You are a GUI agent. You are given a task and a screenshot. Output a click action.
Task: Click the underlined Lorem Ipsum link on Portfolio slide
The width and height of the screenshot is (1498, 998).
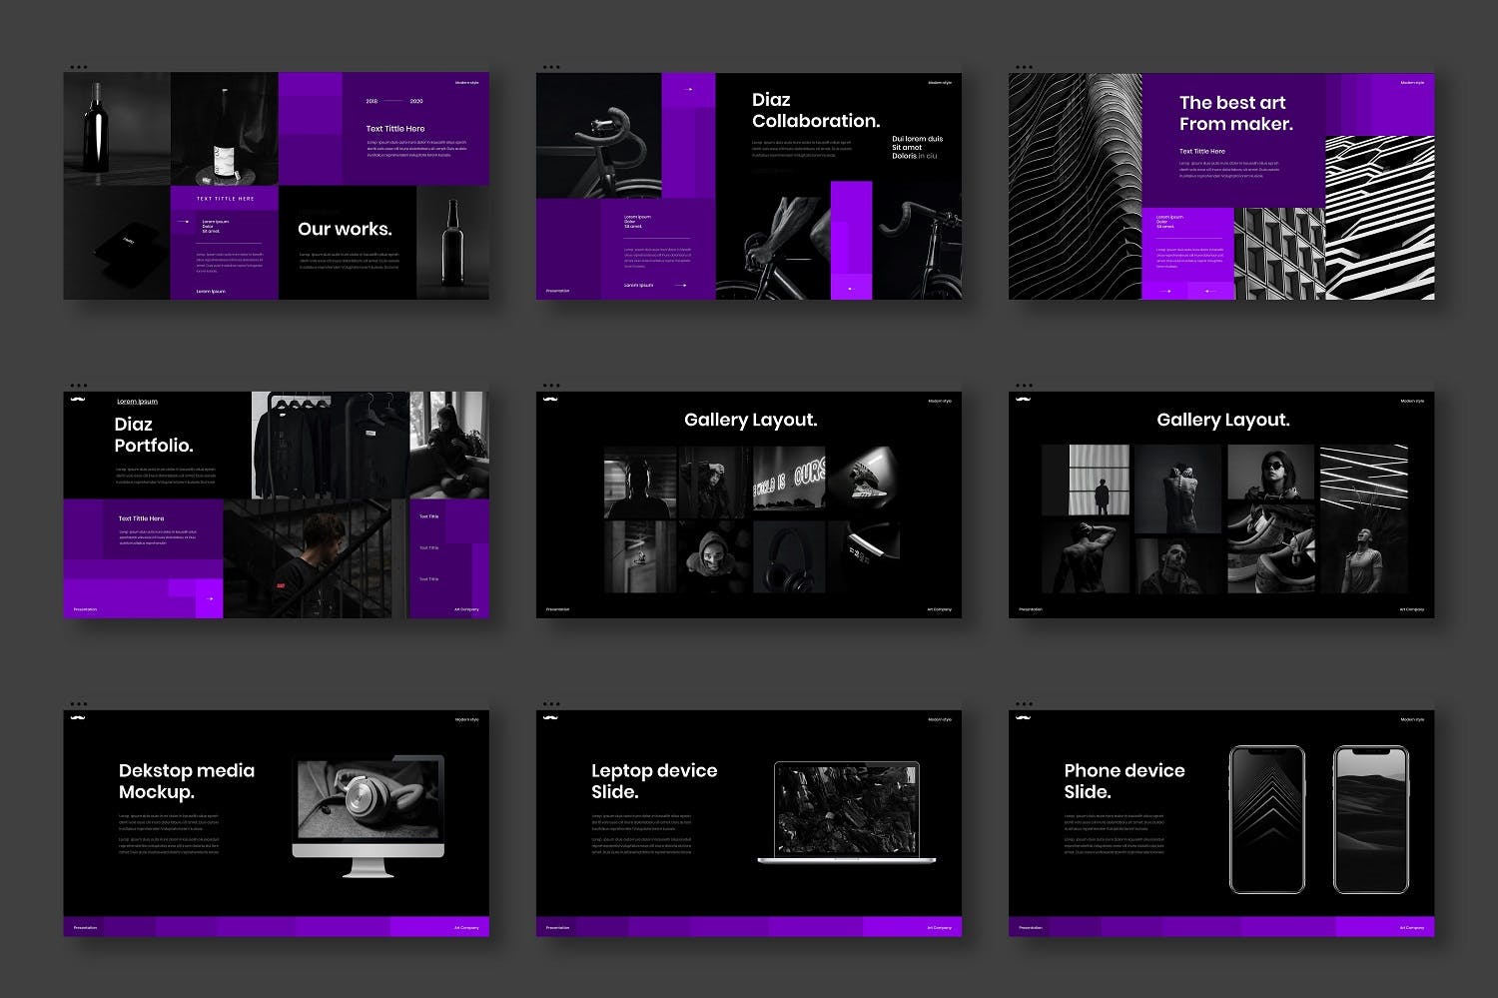(137, 402)
